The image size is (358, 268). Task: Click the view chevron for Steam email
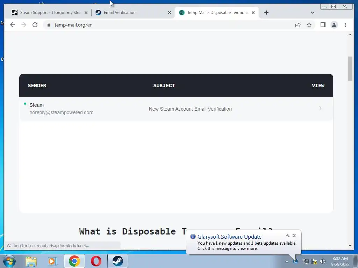(320, 108)
